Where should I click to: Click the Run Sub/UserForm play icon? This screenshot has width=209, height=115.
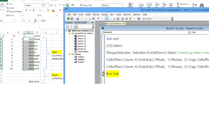(x=107, y=19)
